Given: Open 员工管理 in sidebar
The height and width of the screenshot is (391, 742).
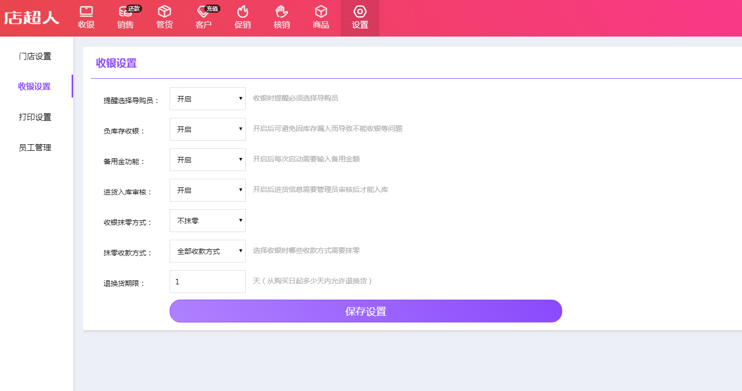Looking at the screenshot, I should point(35,148).
